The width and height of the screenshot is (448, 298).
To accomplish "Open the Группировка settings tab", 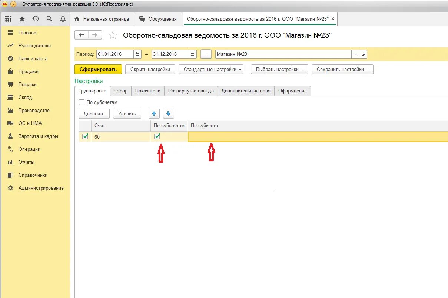I will click(92, 91).
